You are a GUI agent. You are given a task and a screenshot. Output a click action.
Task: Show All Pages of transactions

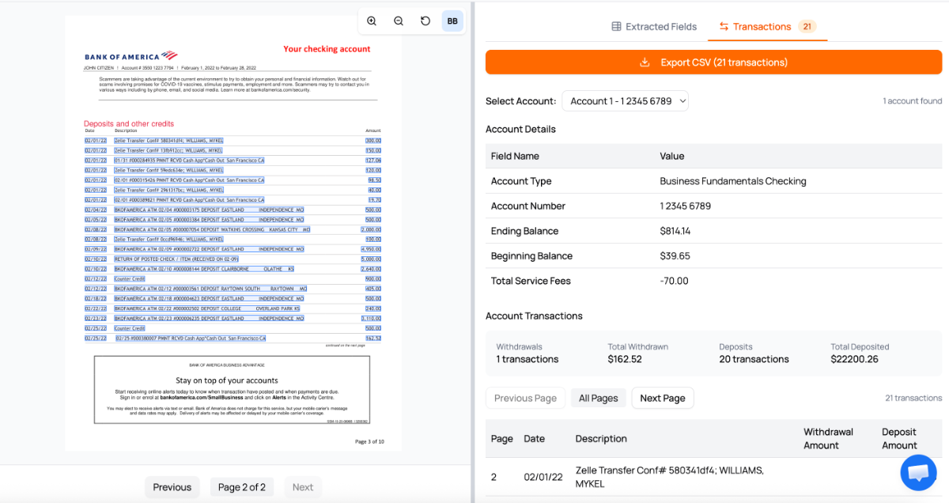[x=599, y=398]
